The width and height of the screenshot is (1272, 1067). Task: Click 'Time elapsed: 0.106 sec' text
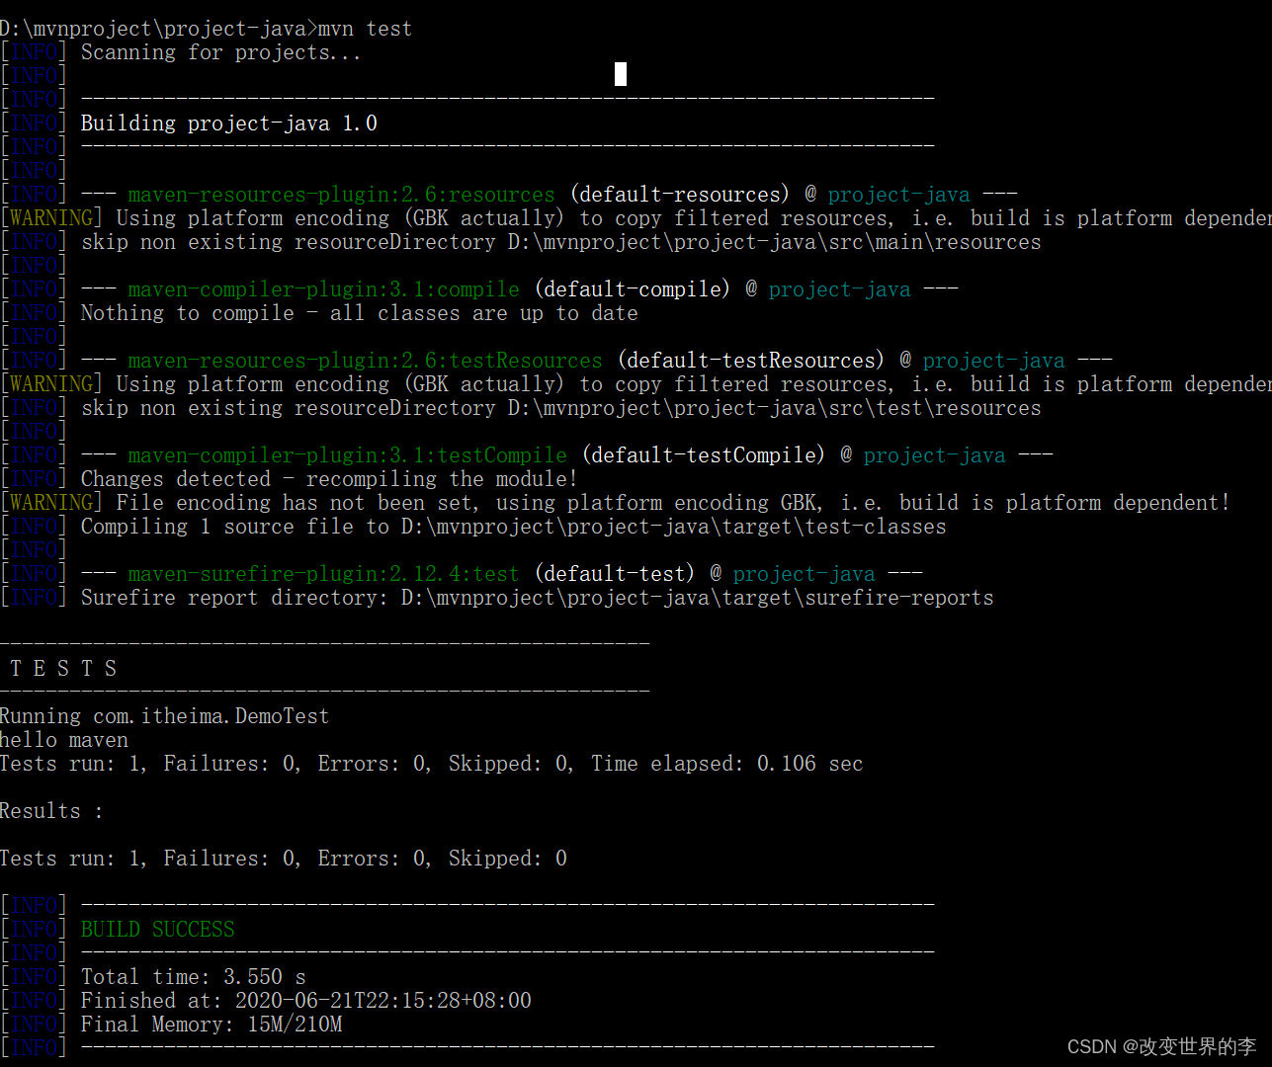[x=727, y=764]
